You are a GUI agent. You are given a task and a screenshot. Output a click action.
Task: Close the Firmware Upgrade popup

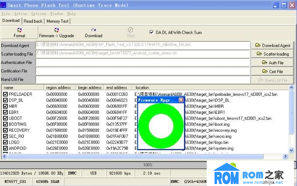(x=181, y=100)
